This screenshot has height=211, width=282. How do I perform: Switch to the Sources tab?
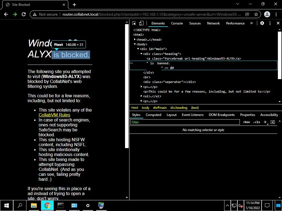tap(195, 23)
